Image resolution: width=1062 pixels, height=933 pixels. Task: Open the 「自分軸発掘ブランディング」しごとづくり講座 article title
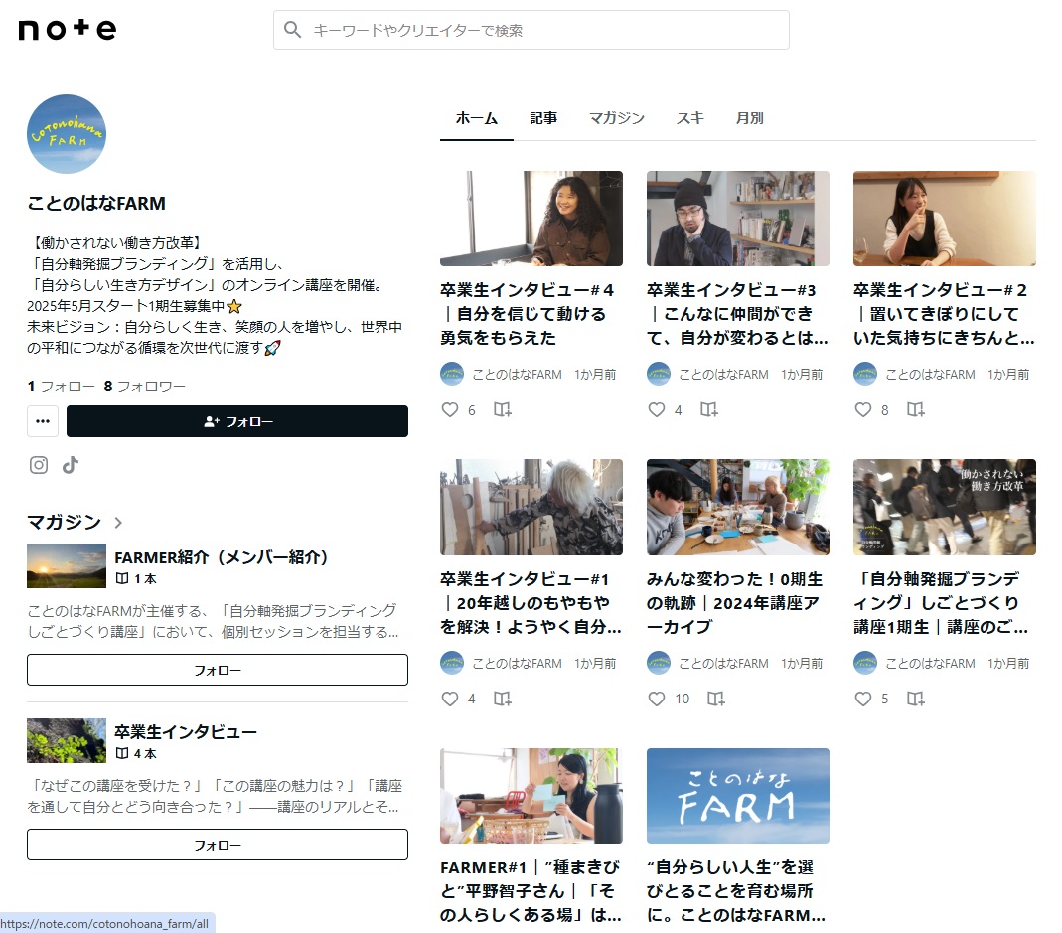(x=942, y=603)
